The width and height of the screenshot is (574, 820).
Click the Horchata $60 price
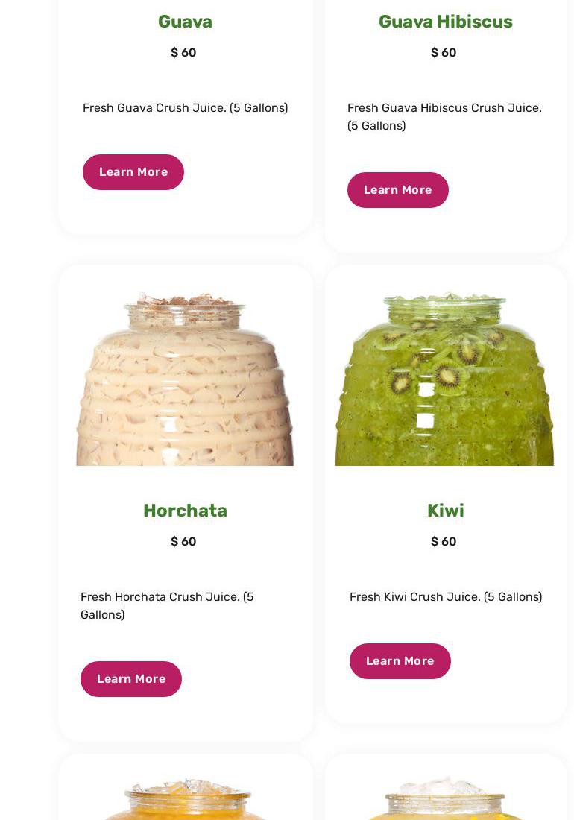183,541
